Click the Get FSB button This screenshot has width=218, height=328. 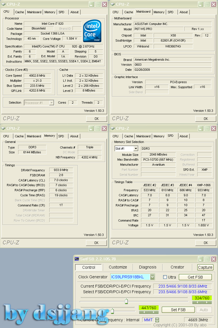[195, 277]
